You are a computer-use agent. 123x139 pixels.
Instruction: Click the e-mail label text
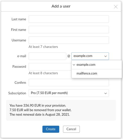point(22,56)
